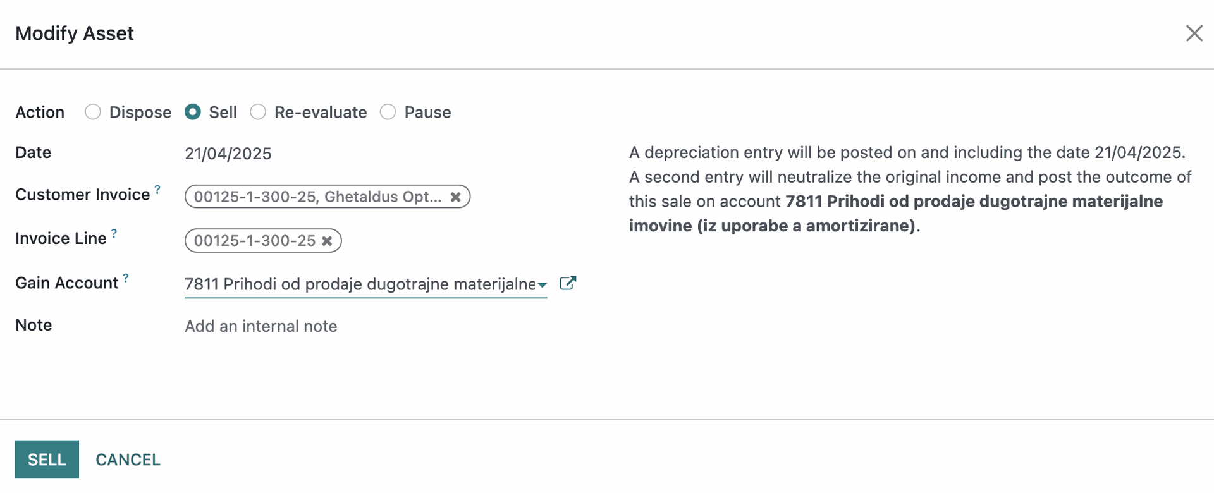The width and height of the screenshot is (1214, 493).
Task: Choose the Re-evaluate action option
Action: point(258,113)
